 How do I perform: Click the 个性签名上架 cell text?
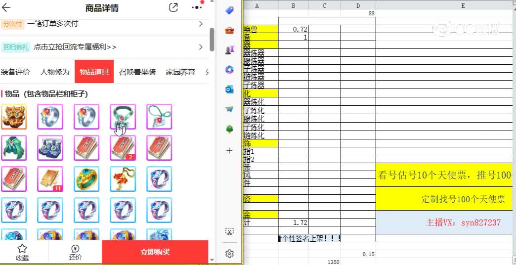[x=309, y=238]
